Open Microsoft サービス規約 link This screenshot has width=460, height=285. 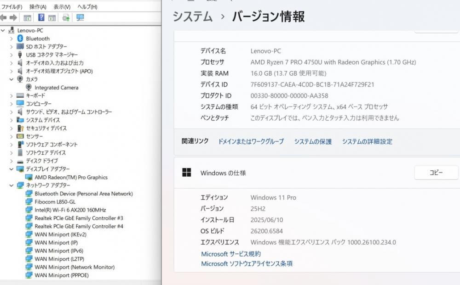click(x=231, y=254)
